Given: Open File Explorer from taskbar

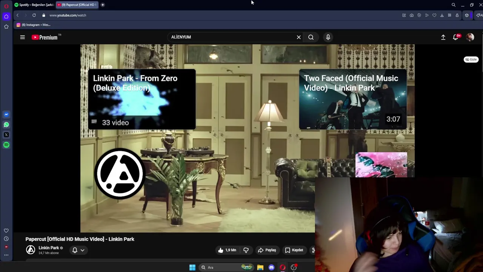Looking at the screenshot, I should point(260,267).
